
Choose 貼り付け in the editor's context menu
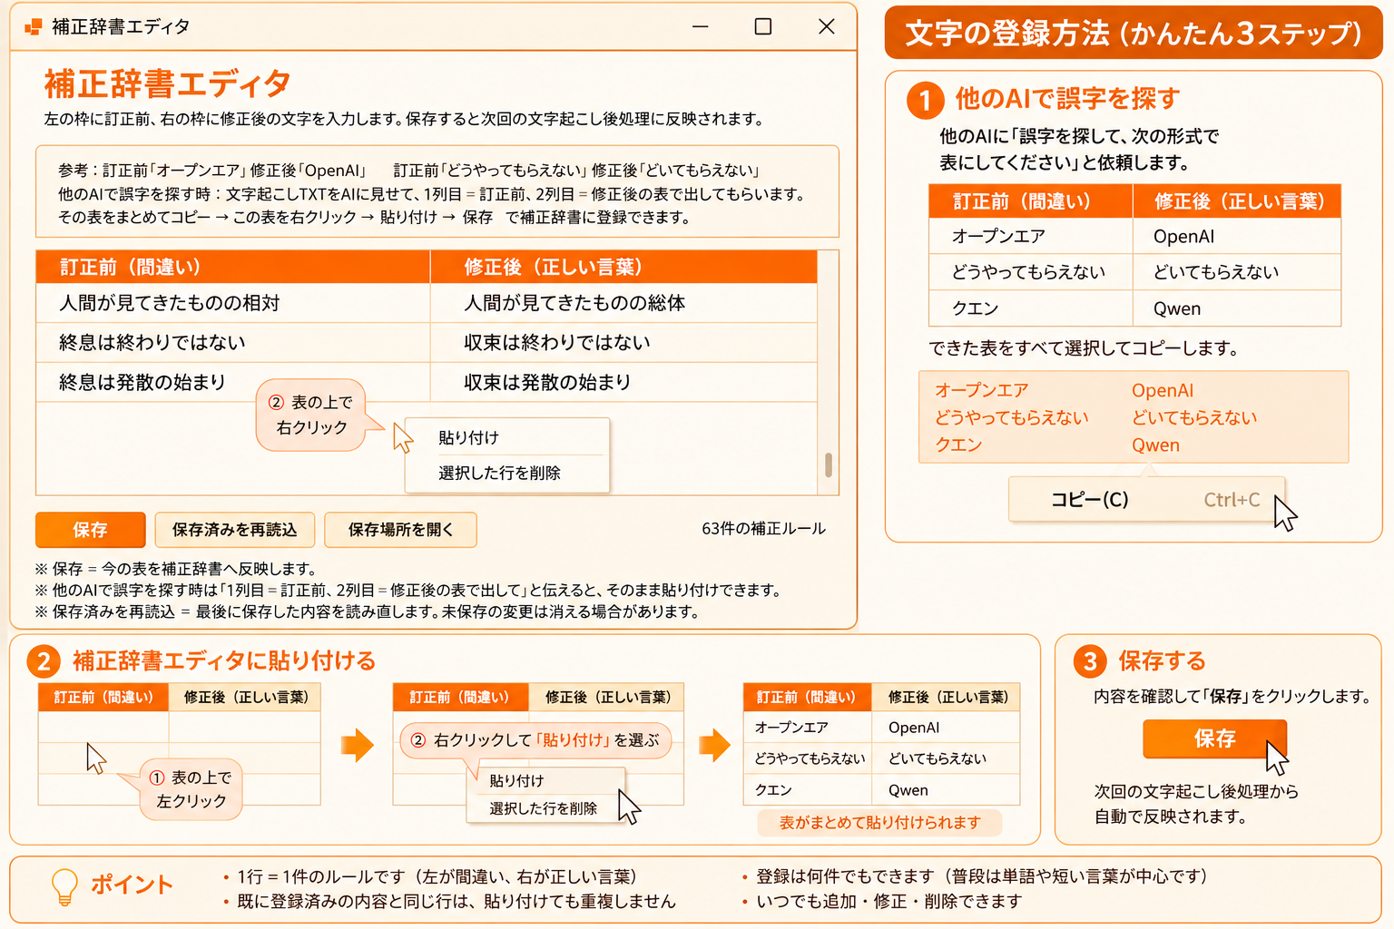coord(506,437)
